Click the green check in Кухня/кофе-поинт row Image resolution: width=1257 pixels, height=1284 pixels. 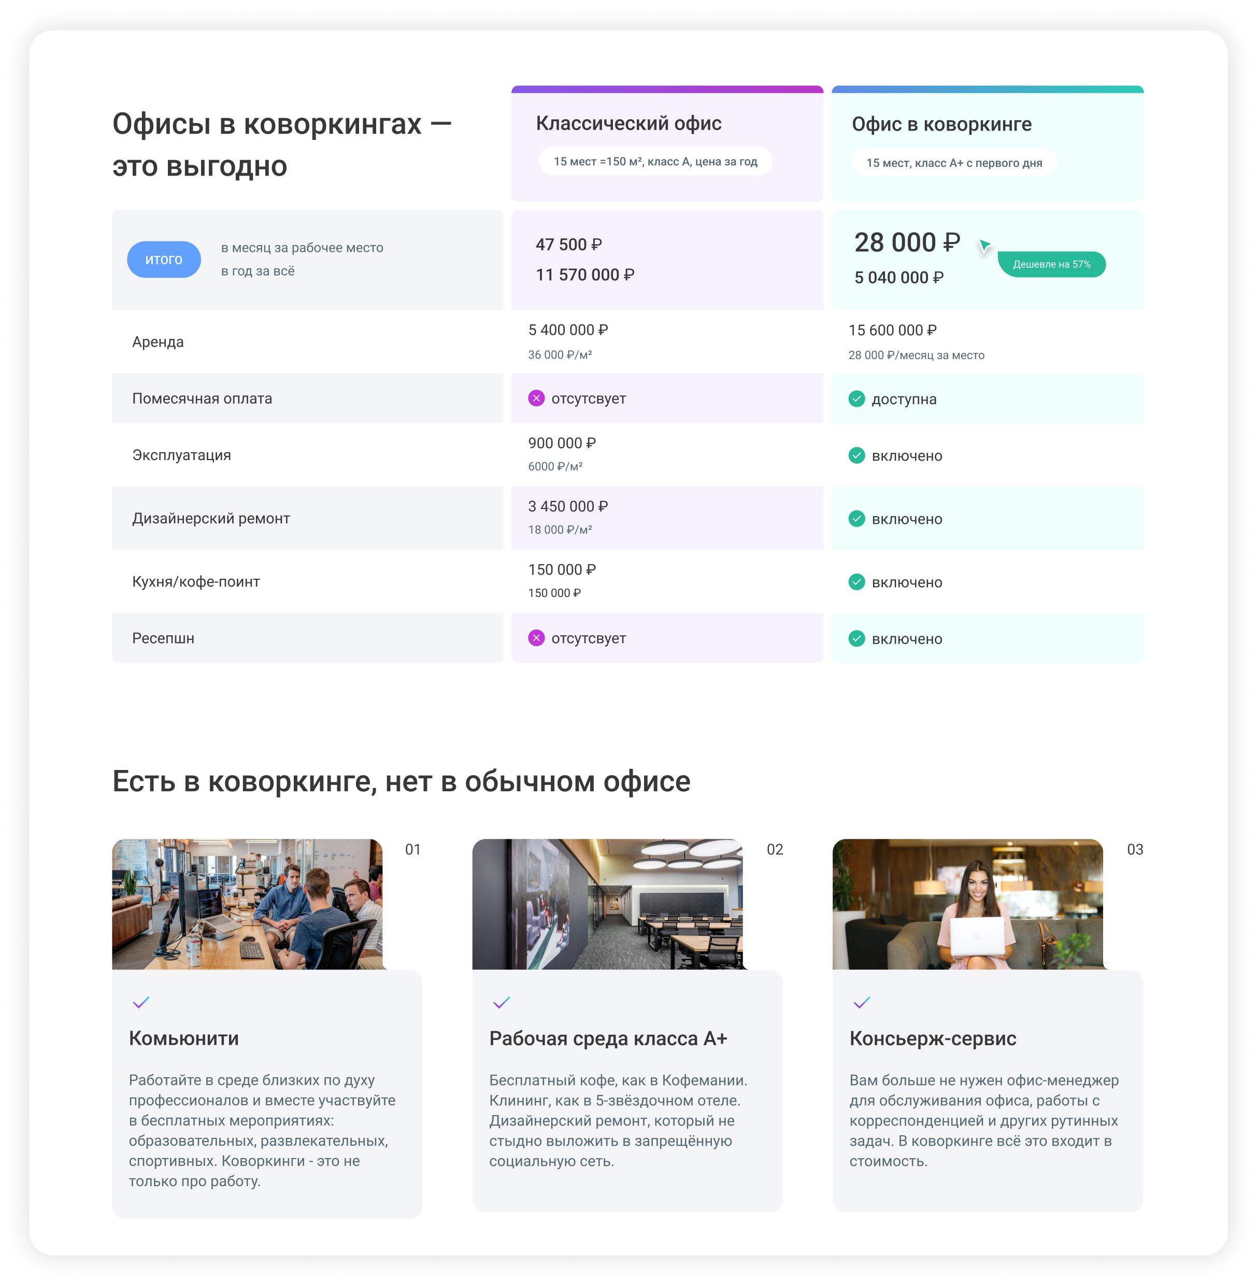coord(856,582)
